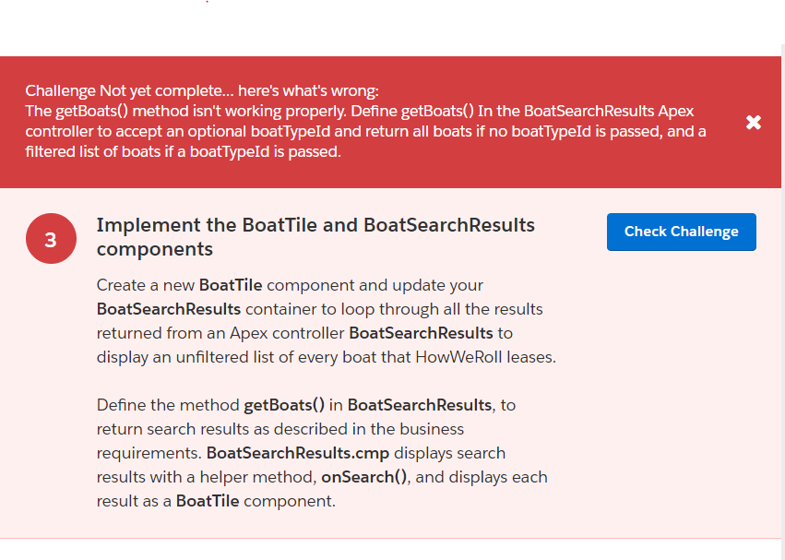The image size is (785, 560).
Task: Click "HowWeRoll" in the step description
Action: coord(465,356)
